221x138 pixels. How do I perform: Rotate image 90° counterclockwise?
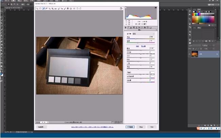[x=77, y=8]
